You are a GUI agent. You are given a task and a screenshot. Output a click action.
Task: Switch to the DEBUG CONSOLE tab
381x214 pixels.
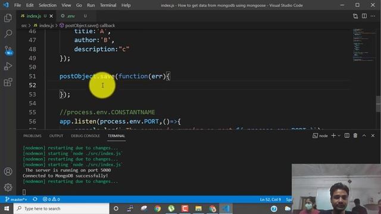pos(85,136)
